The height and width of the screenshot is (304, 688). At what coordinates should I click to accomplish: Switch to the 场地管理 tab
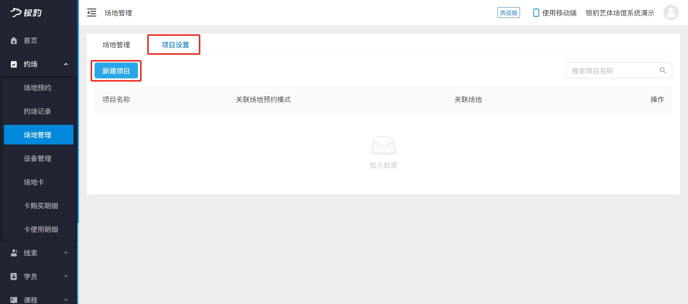tap(116, 45)
